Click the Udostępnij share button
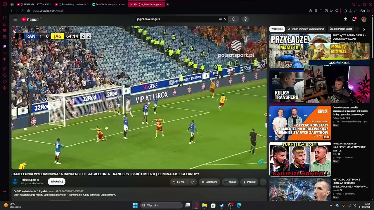 click(209, 182)
